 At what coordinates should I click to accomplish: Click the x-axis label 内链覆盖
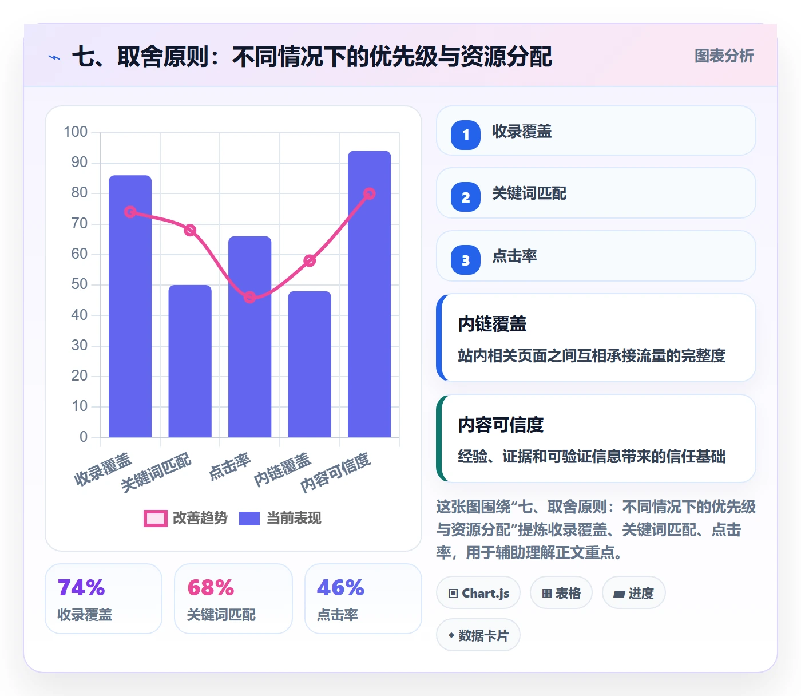pyautogui.click(x=282, y=469)
